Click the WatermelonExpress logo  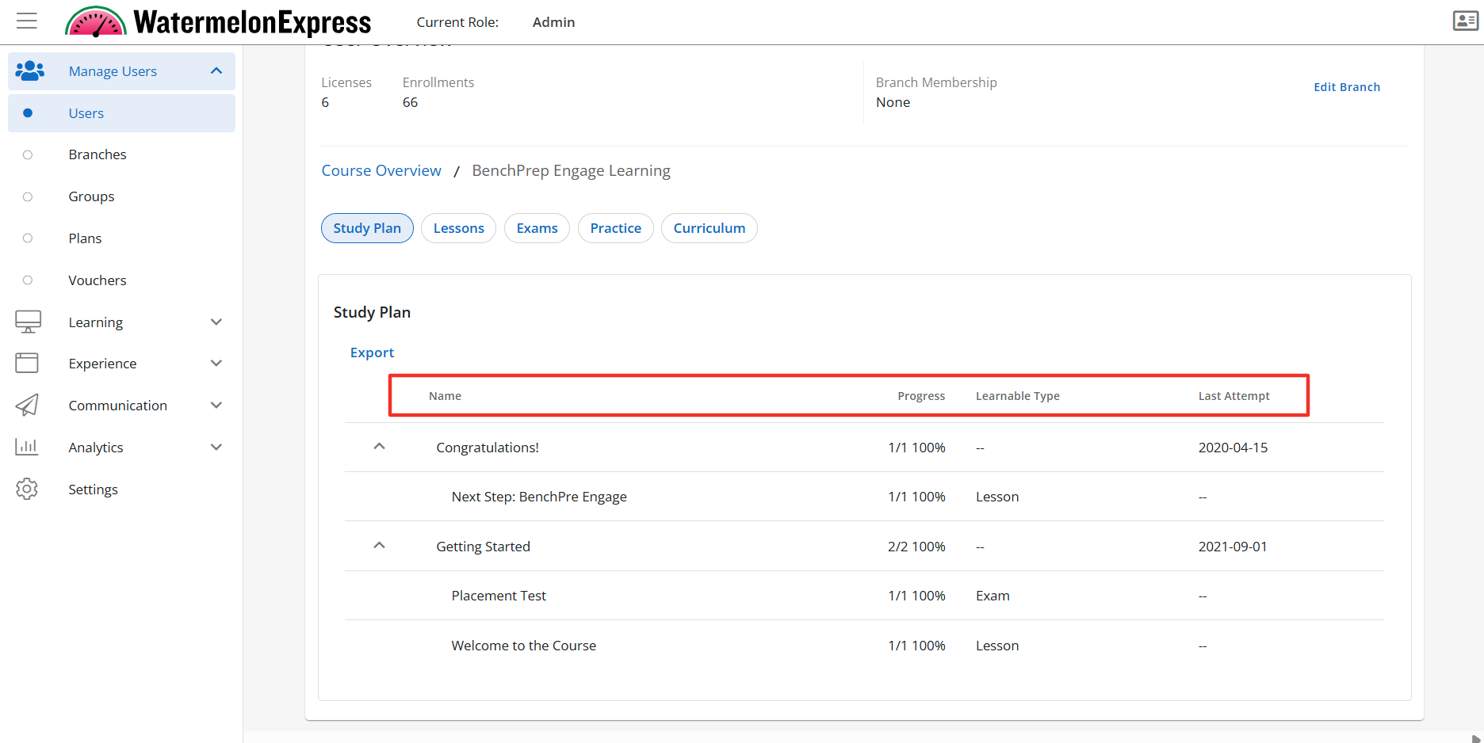coord(218,22)
